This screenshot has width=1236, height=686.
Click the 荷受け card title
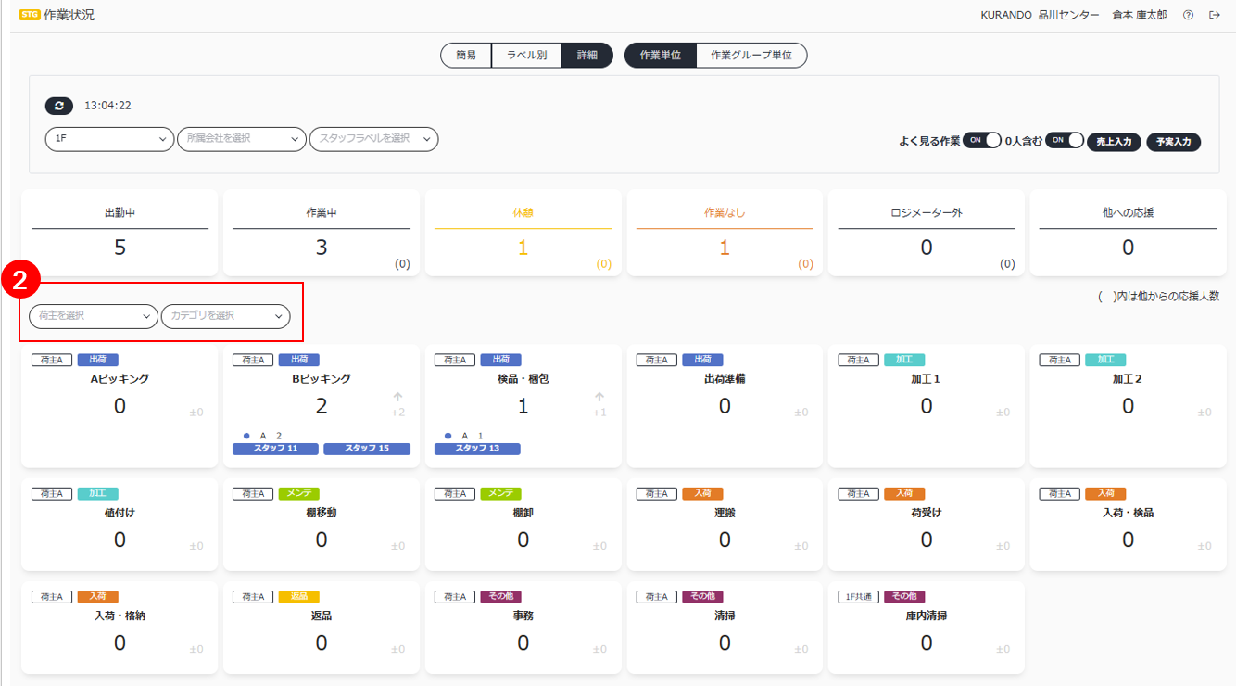point(927,513)
